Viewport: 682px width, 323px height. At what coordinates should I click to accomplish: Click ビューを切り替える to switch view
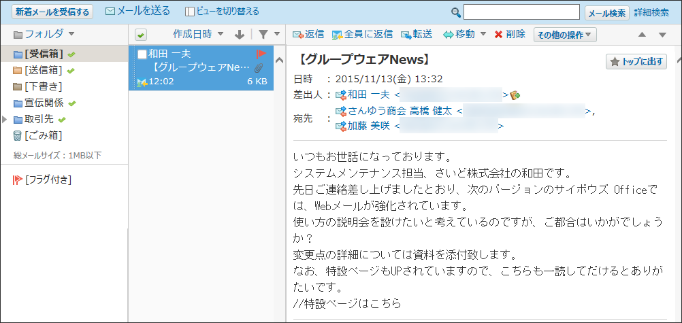click(223, 12)
